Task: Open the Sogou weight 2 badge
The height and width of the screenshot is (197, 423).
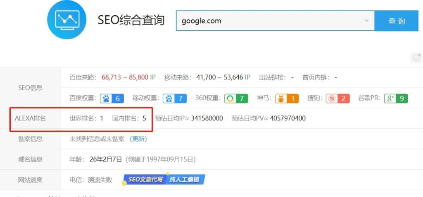Action: [337, 98]
